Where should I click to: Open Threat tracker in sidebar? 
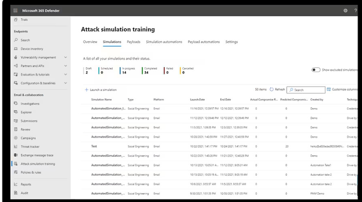tap(30, 147)
